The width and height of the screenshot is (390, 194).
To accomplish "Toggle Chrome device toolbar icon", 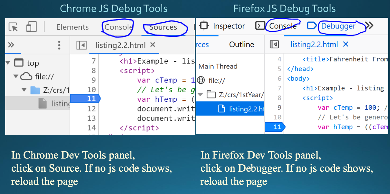I will point(31,27).
